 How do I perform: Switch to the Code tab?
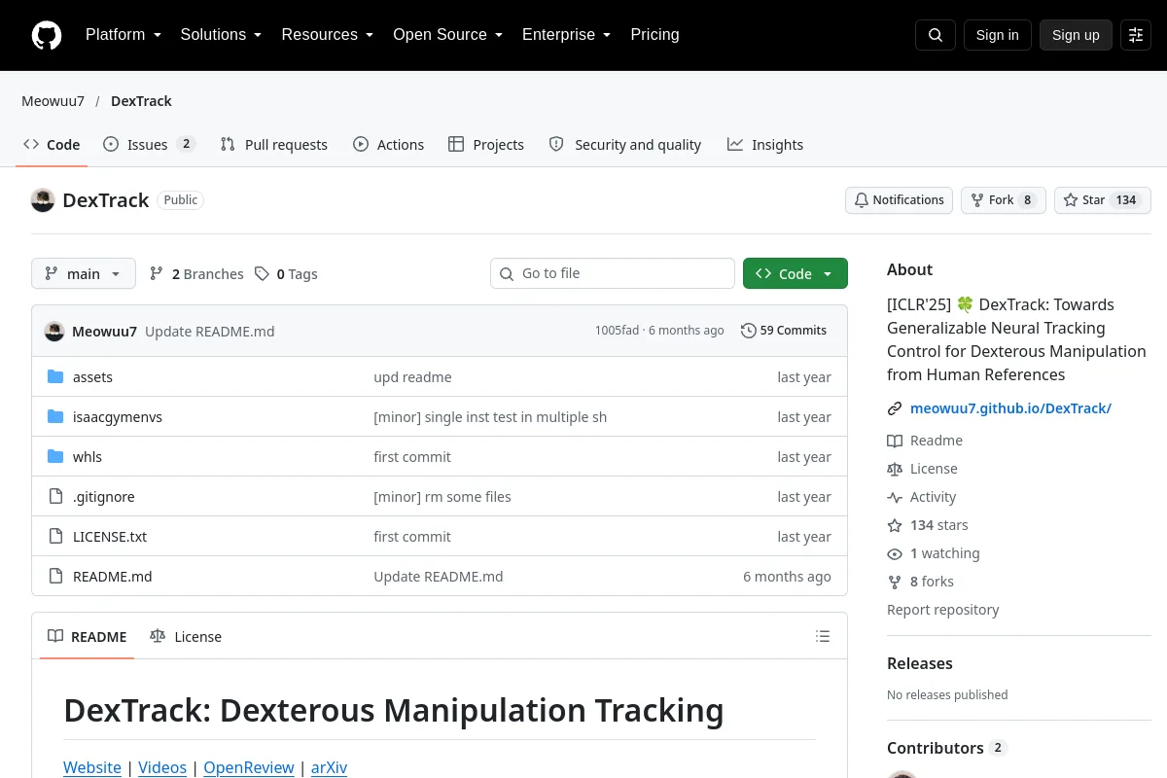(52, 145)
